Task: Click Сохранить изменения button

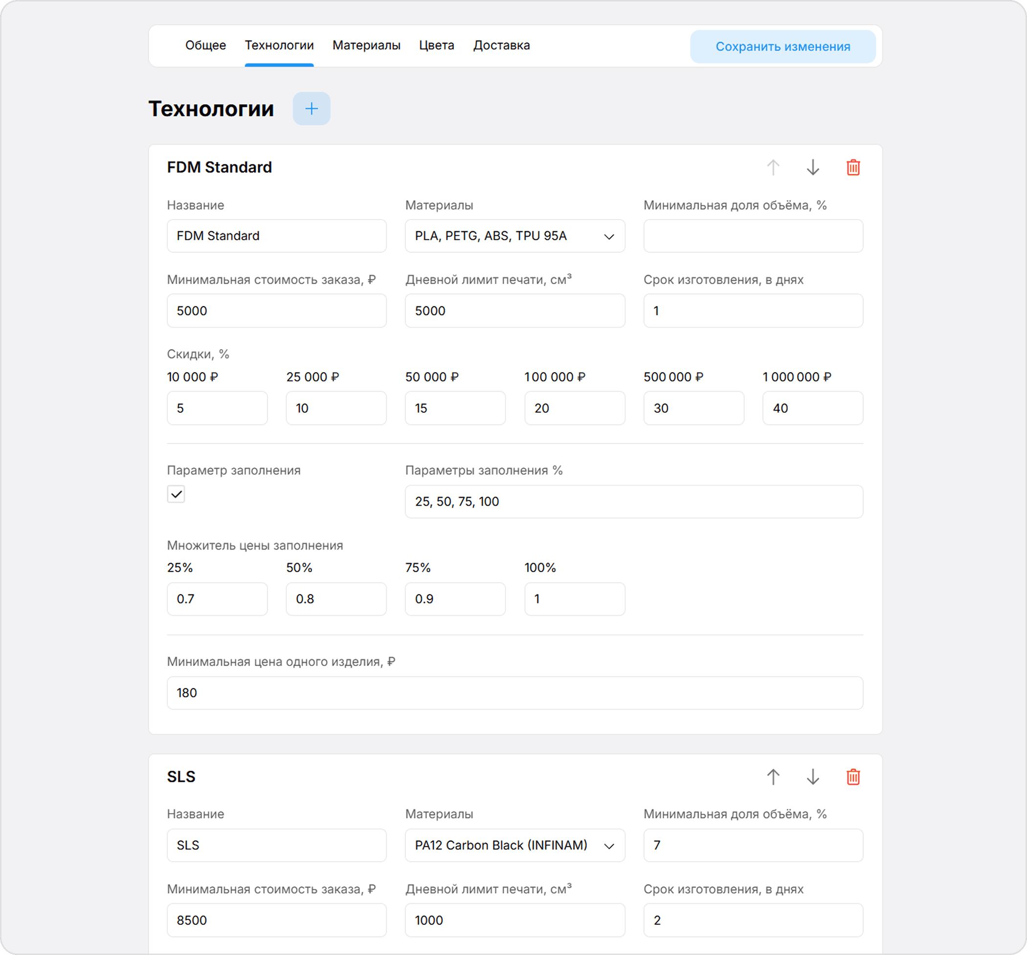Action: click(782, 46)
